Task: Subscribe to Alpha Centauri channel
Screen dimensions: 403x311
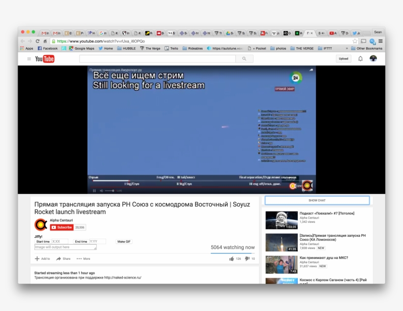Action: [61, 227]
